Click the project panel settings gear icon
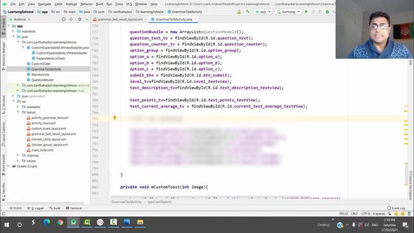414x233 pixels. click(x=80, y=19)
